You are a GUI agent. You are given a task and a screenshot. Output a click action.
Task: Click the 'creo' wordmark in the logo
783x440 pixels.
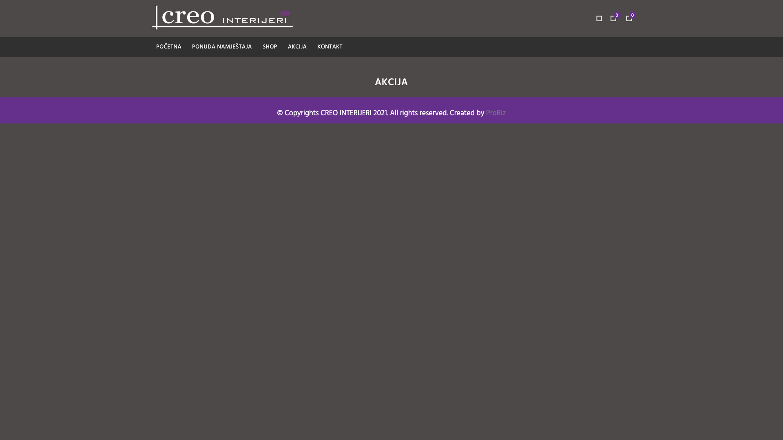tap(188, 17)
